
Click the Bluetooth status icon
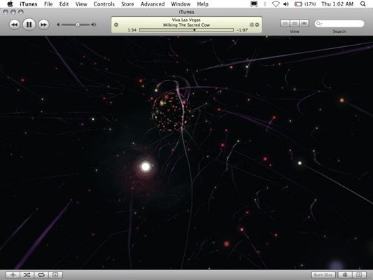click(265, 4)
